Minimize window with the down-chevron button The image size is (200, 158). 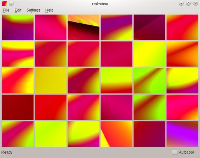coord(181,4)
